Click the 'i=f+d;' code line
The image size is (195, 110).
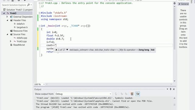pos(51,42)
